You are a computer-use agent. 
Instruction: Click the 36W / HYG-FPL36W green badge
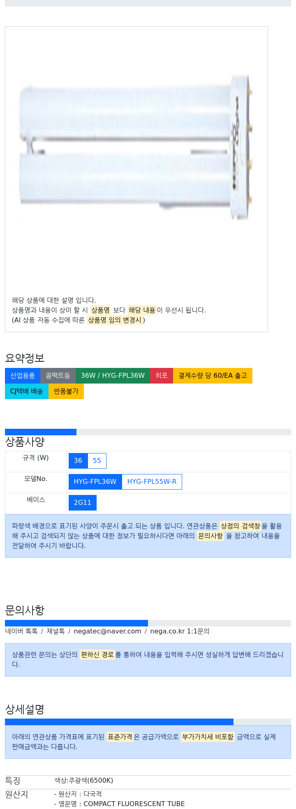(113, 376)
